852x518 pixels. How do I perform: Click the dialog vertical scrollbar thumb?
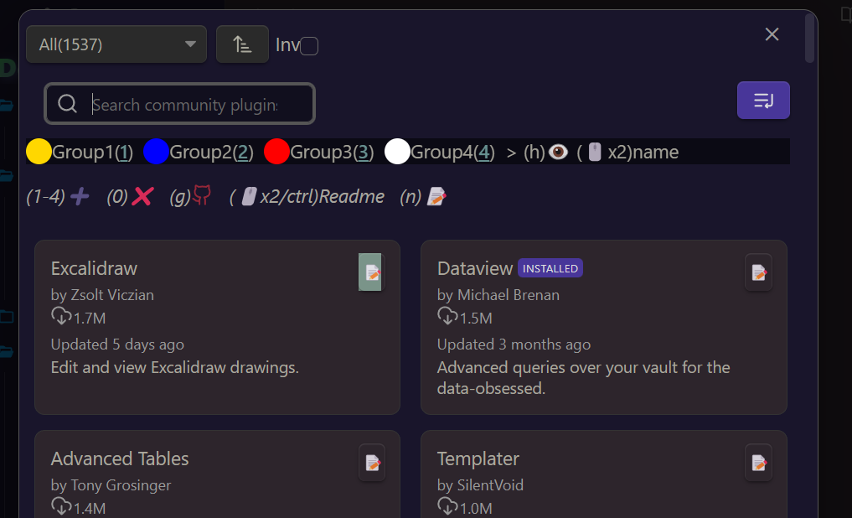[809, 38]
